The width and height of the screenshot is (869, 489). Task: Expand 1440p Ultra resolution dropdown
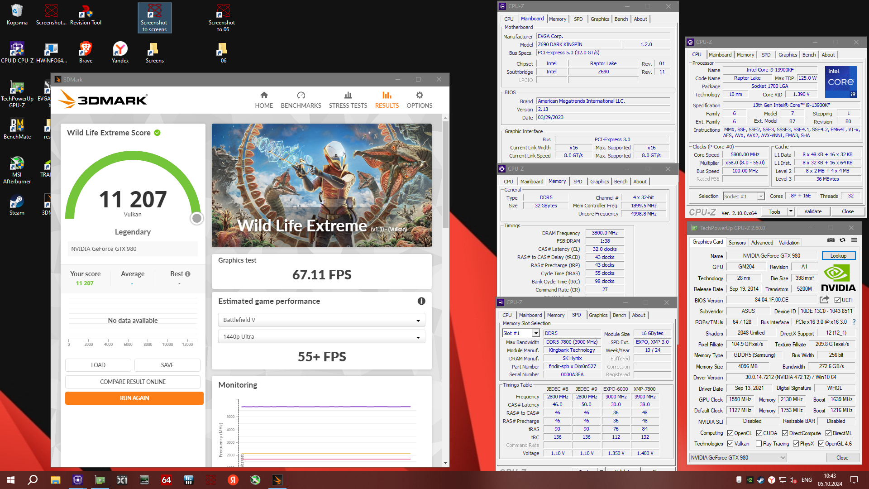click(x=321, y=337)
